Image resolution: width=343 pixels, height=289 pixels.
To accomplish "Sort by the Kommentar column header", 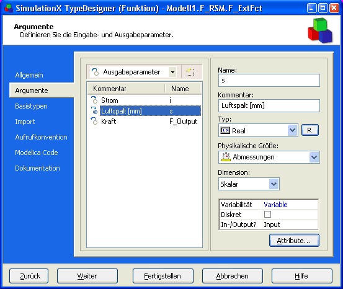I will click(126, 89).
